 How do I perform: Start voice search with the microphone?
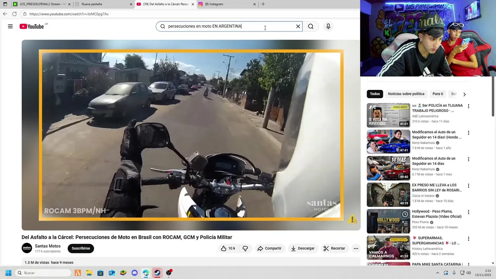pos(328,26)
